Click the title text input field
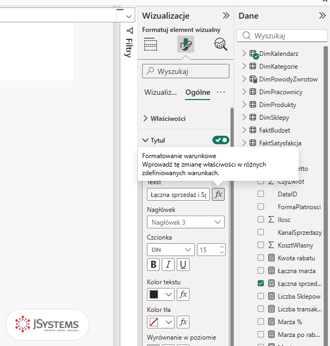Image resolution: width=330 pixels, height=346 pixels. point(178,194)
